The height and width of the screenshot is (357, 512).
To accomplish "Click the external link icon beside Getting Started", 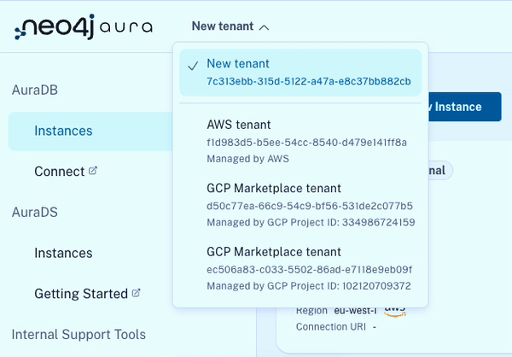I will click(137, 293).
